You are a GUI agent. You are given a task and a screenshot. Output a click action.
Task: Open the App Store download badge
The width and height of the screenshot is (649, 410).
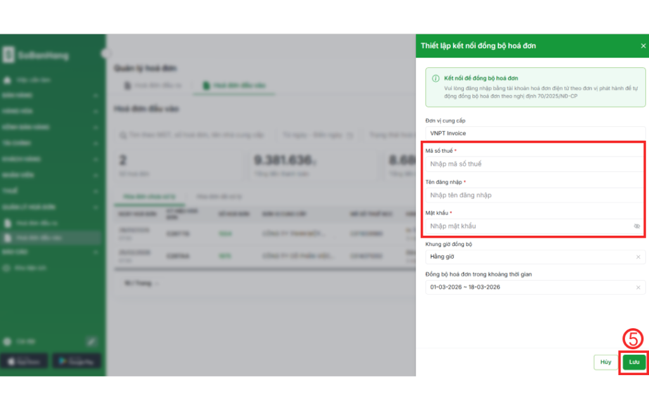[x=25, y=361]
